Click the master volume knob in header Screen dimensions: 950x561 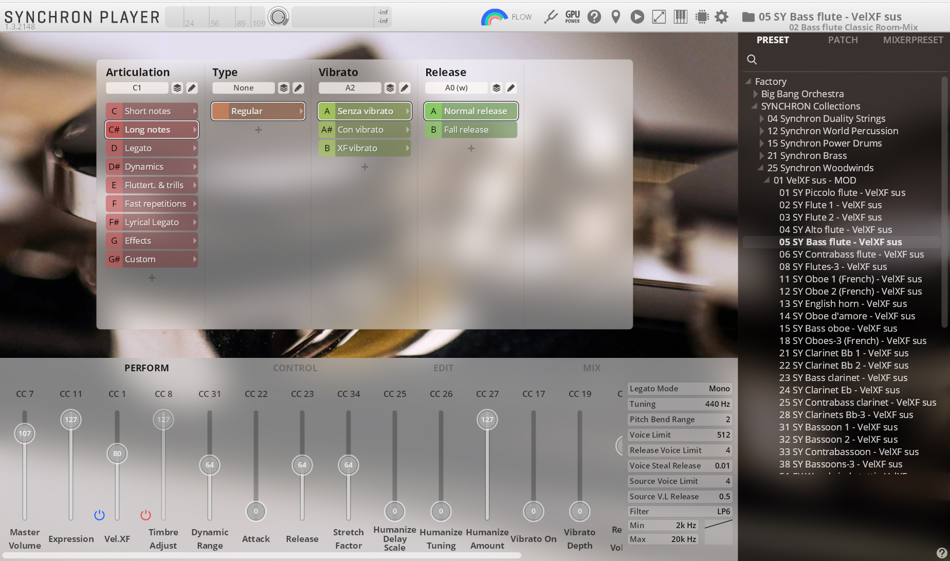pos(278,17)
